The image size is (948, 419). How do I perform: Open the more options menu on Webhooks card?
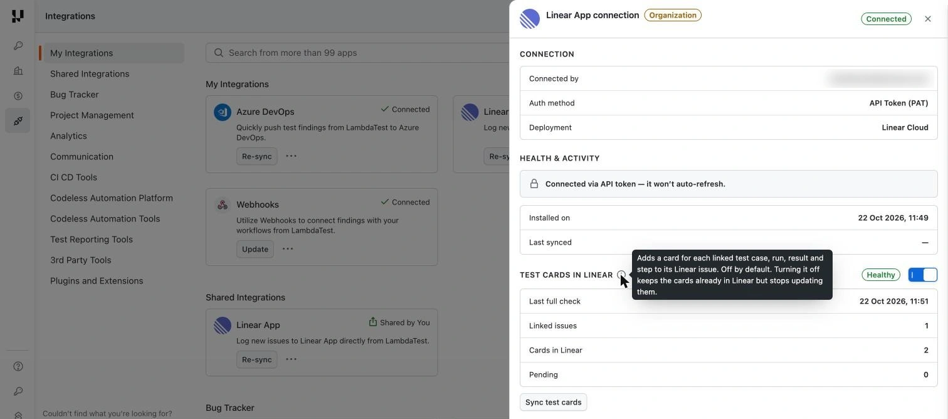coord(288,249)
